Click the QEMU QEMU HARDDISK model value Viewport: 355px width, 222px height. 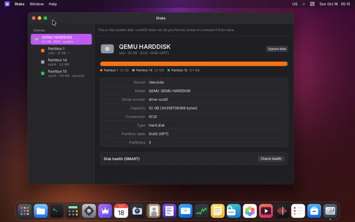pos(170,91)
